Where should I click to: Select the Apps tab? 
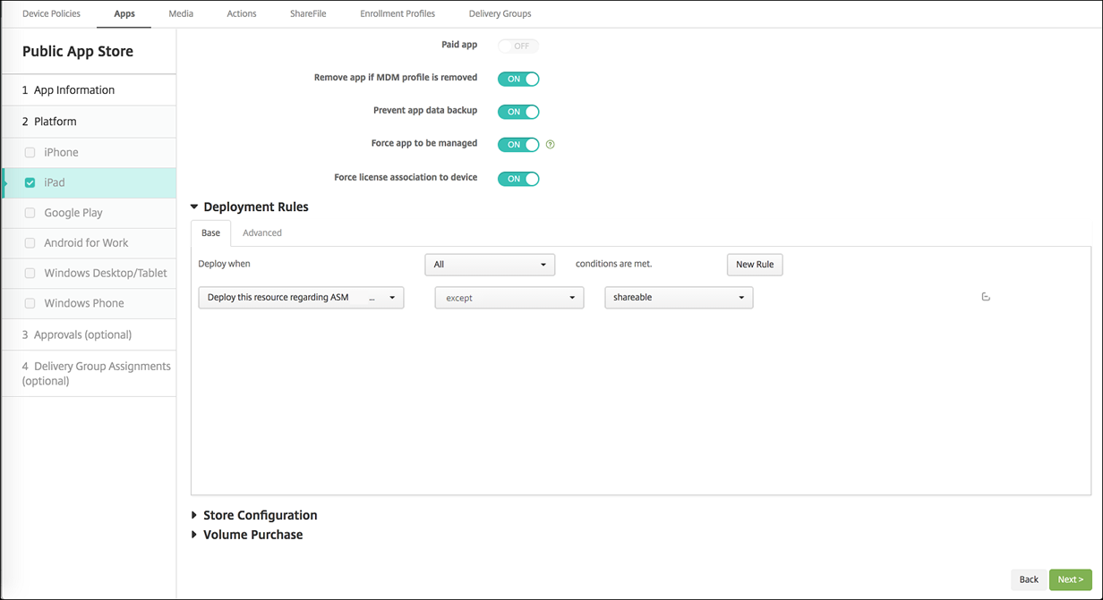click(124, 13)
